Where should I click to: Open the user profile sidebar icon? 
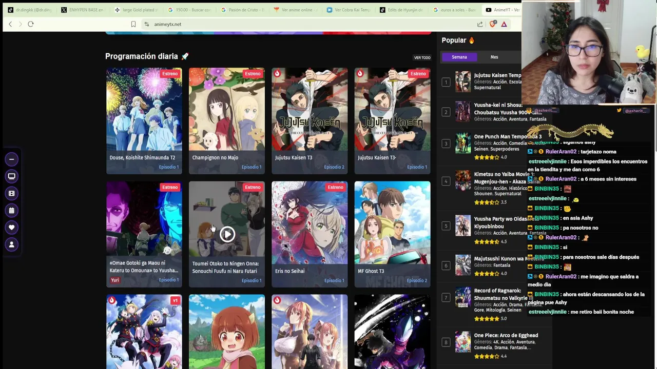[11, 244]
